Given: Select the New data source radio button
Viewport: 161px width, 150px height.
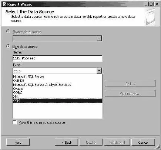Looking at the screenshot, I should (8, 46).
